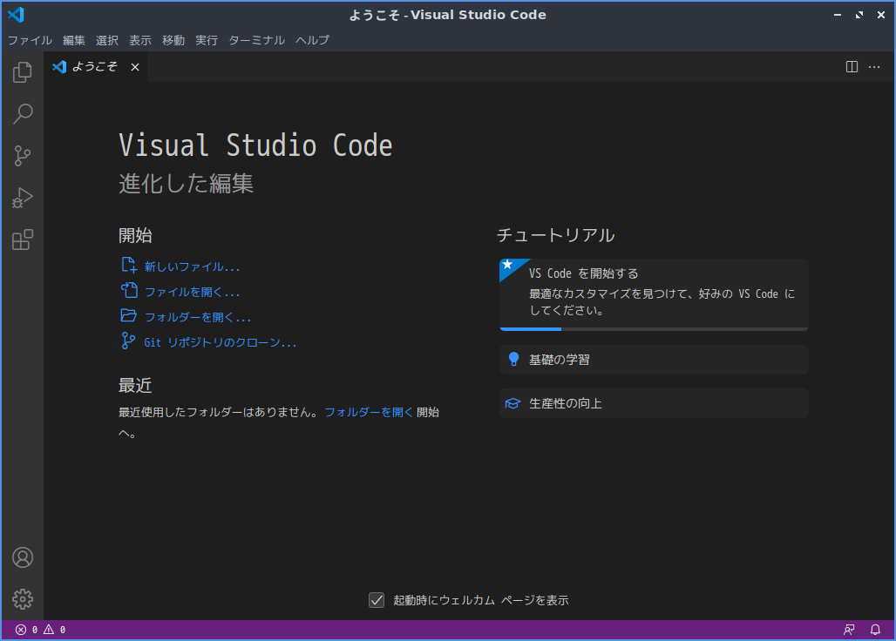Click the graduation cap icon on 生産性の向上
Viewport: 896px width, 641px height.
point(512,403)
